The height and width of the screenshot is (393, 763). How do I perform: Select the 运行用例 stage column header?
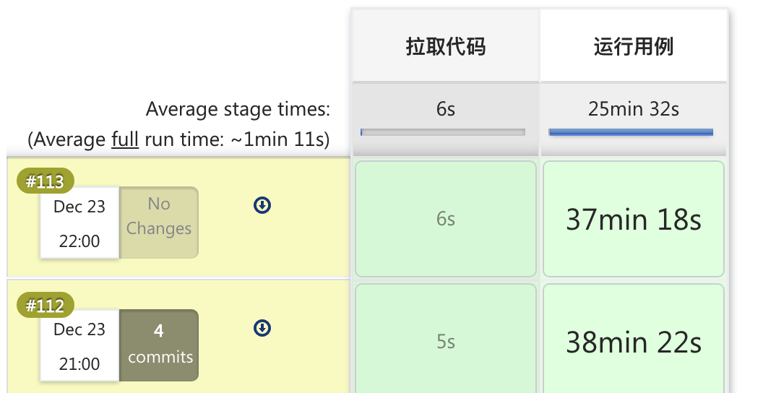(x=633, y=47)
